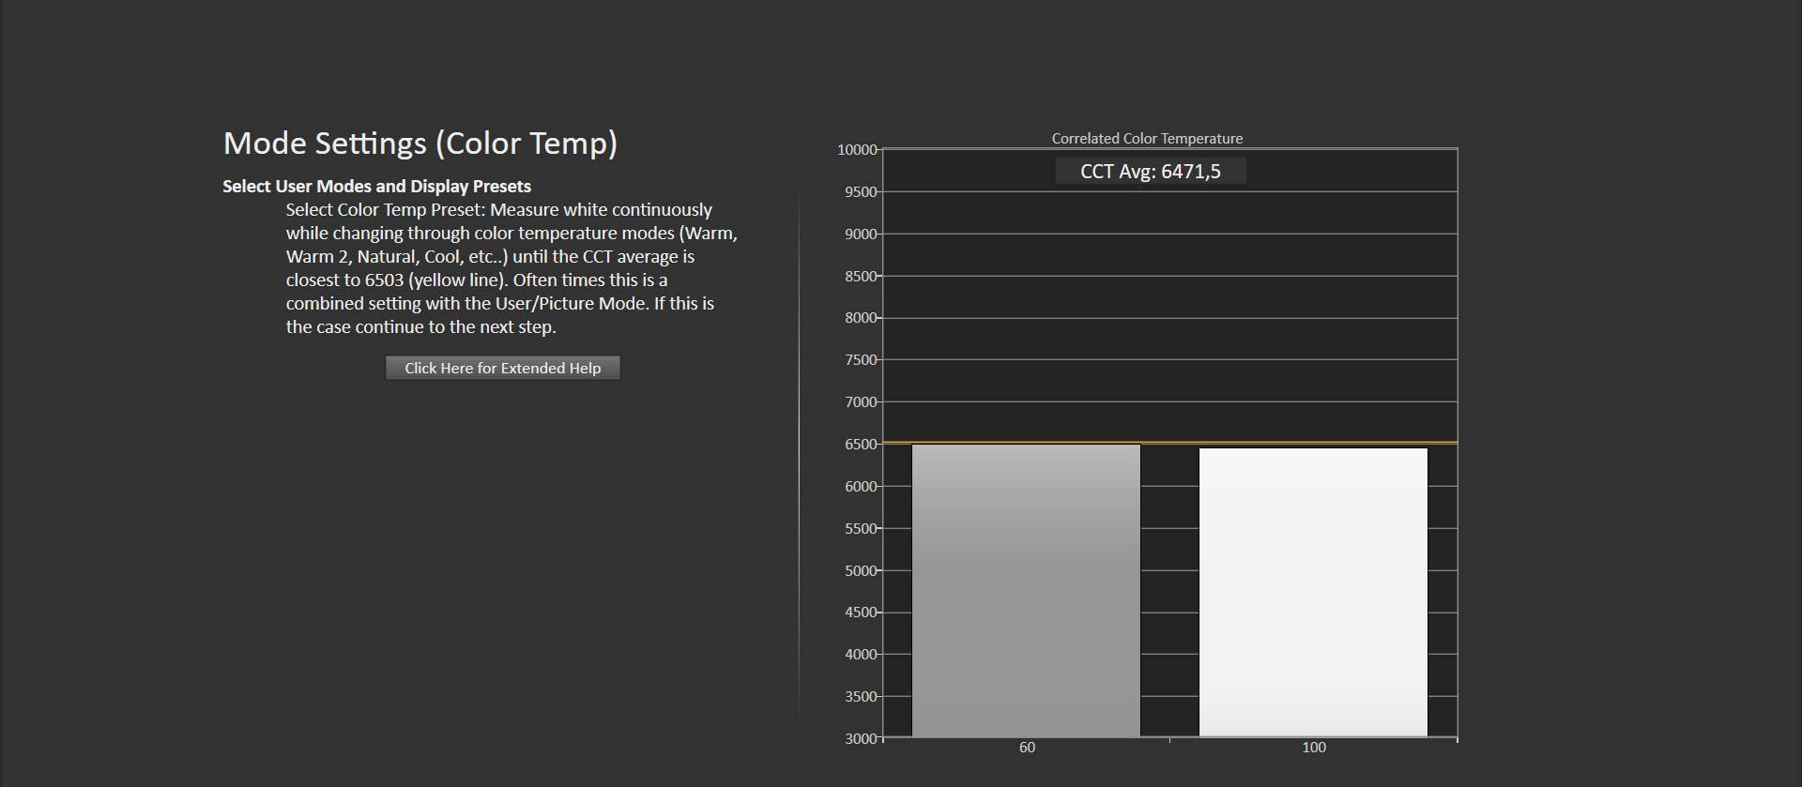The image size is (1802, 787).
Task: Click the 7500 axis label
Action: click(861, 359)
